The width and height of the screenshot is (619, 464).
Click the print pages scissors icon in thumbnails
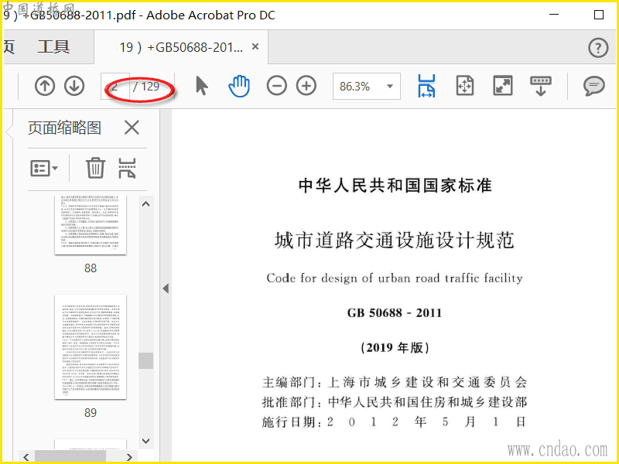127,168
